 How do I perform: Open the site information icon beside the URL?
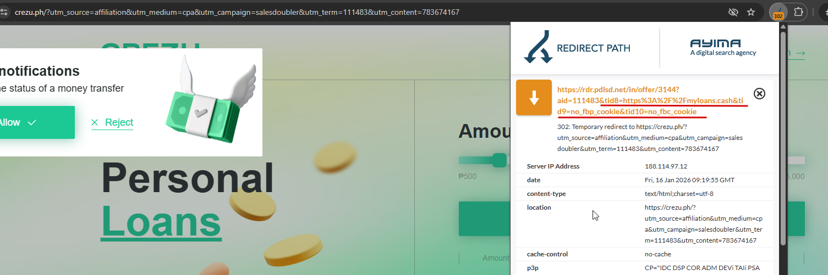tap(3, 12)
